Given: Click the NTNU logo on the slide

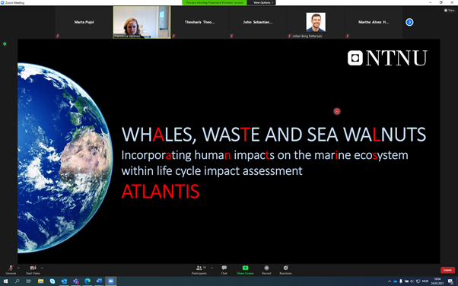Looking at the screenshot, I should pyautogui.click(x=387, y=58).
